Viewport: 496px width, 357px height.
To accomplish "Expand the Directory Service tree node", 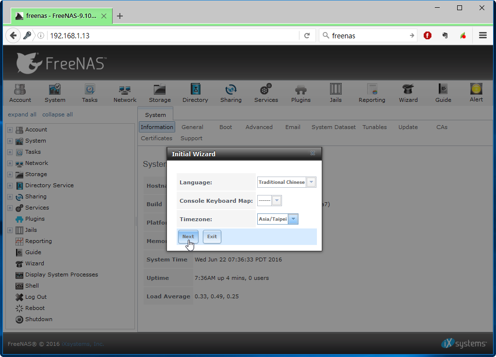I will pyautogui.click(x=10, y=185).
